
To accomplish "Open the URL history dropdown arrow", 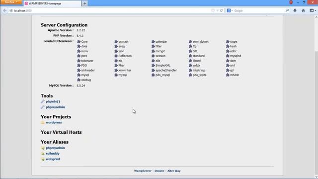I will (x=217, y=10).
